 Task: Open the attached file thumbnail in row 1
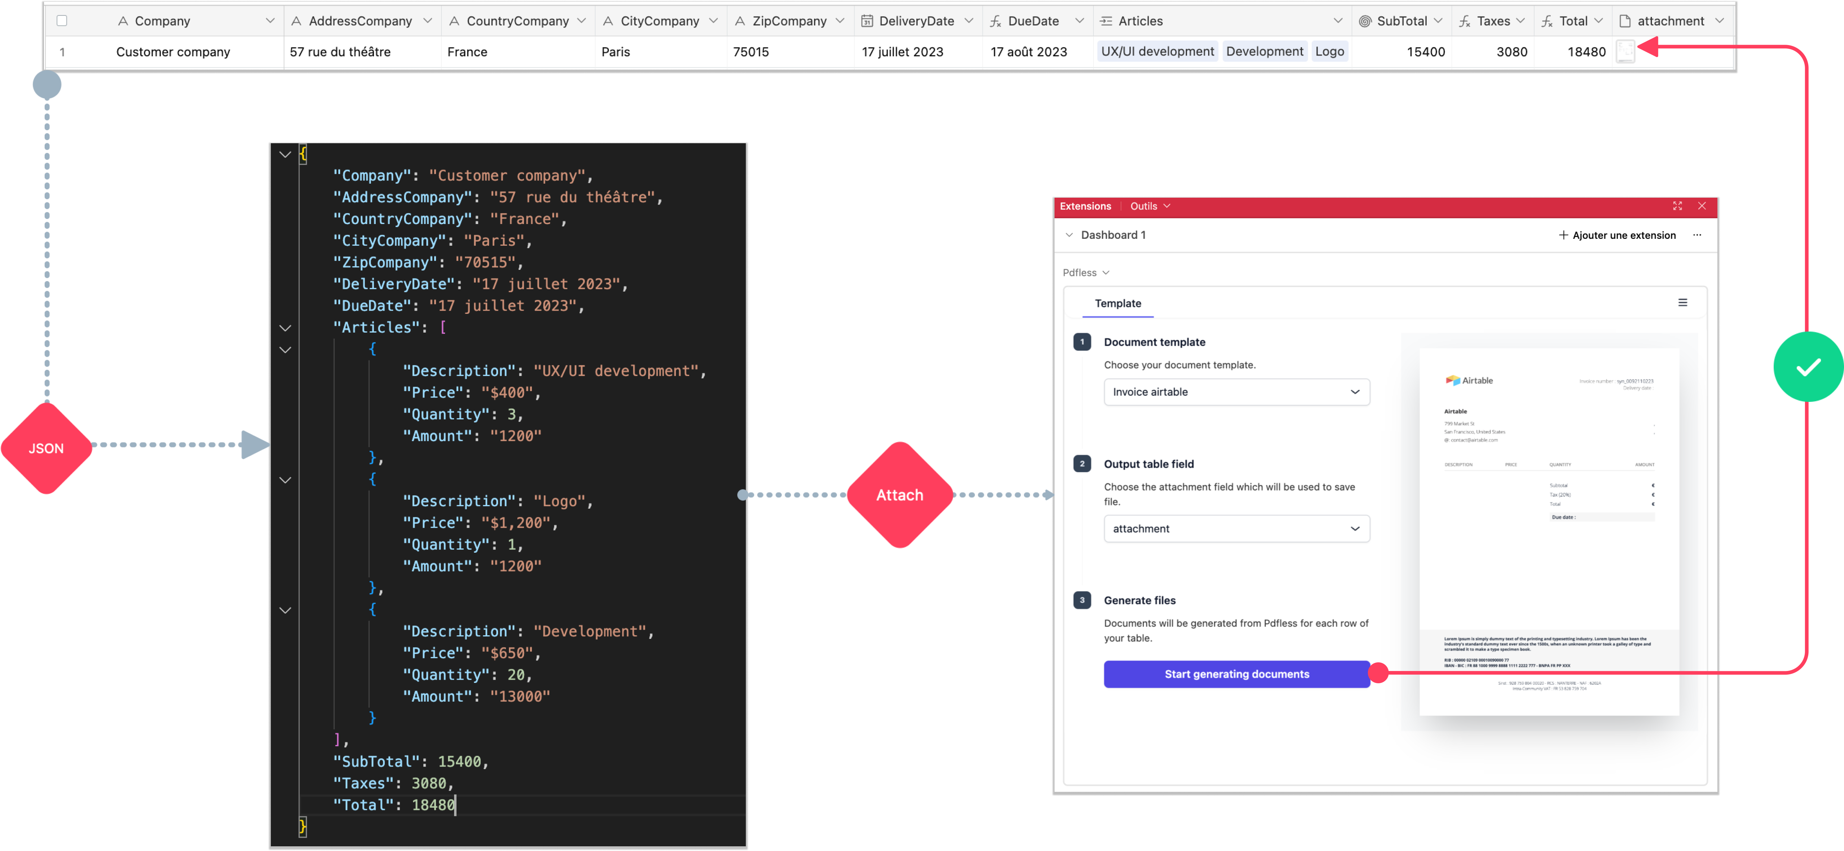[1626, 51]
